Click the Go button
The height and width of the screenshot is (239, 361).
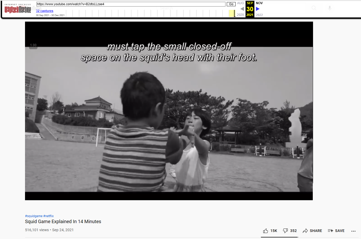[231, 4]
